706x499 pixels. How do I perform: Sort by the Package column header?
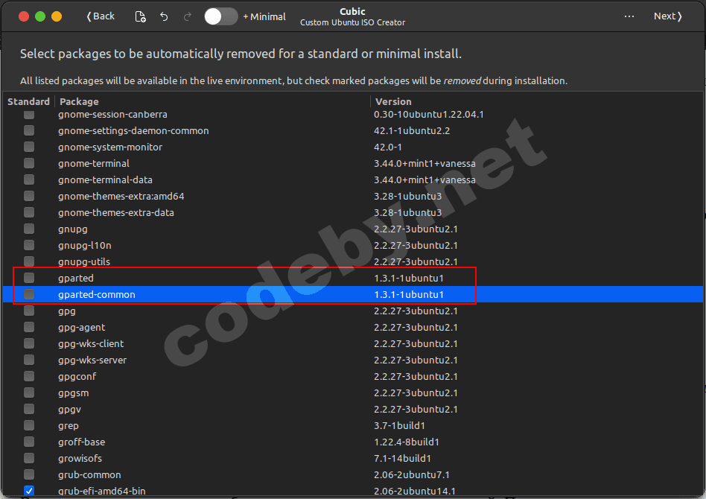tap(79, 101)
